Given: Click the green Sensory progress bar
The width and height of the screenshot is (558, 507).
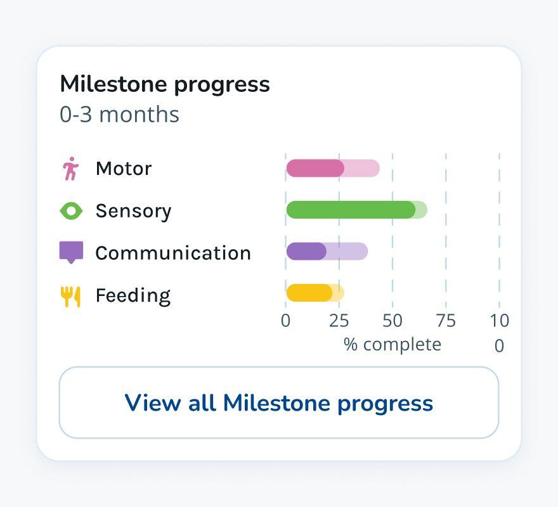Looking at the screenshot, I should (x=351, y=210).
